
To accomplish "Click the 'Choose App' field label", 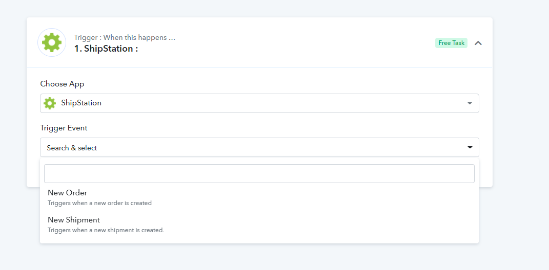I will tap(63, 84).
